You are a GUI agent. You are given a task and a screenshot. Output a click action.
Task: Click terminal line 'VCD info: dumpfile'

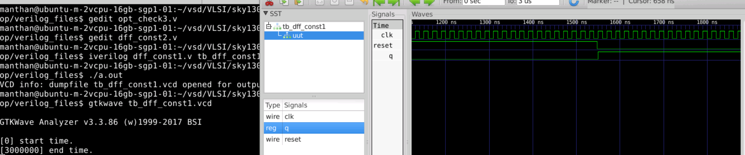pos(130,85)
